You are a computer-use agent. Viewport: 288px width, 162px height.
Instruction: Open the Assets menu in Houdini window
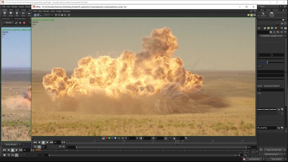click(21, 7)
